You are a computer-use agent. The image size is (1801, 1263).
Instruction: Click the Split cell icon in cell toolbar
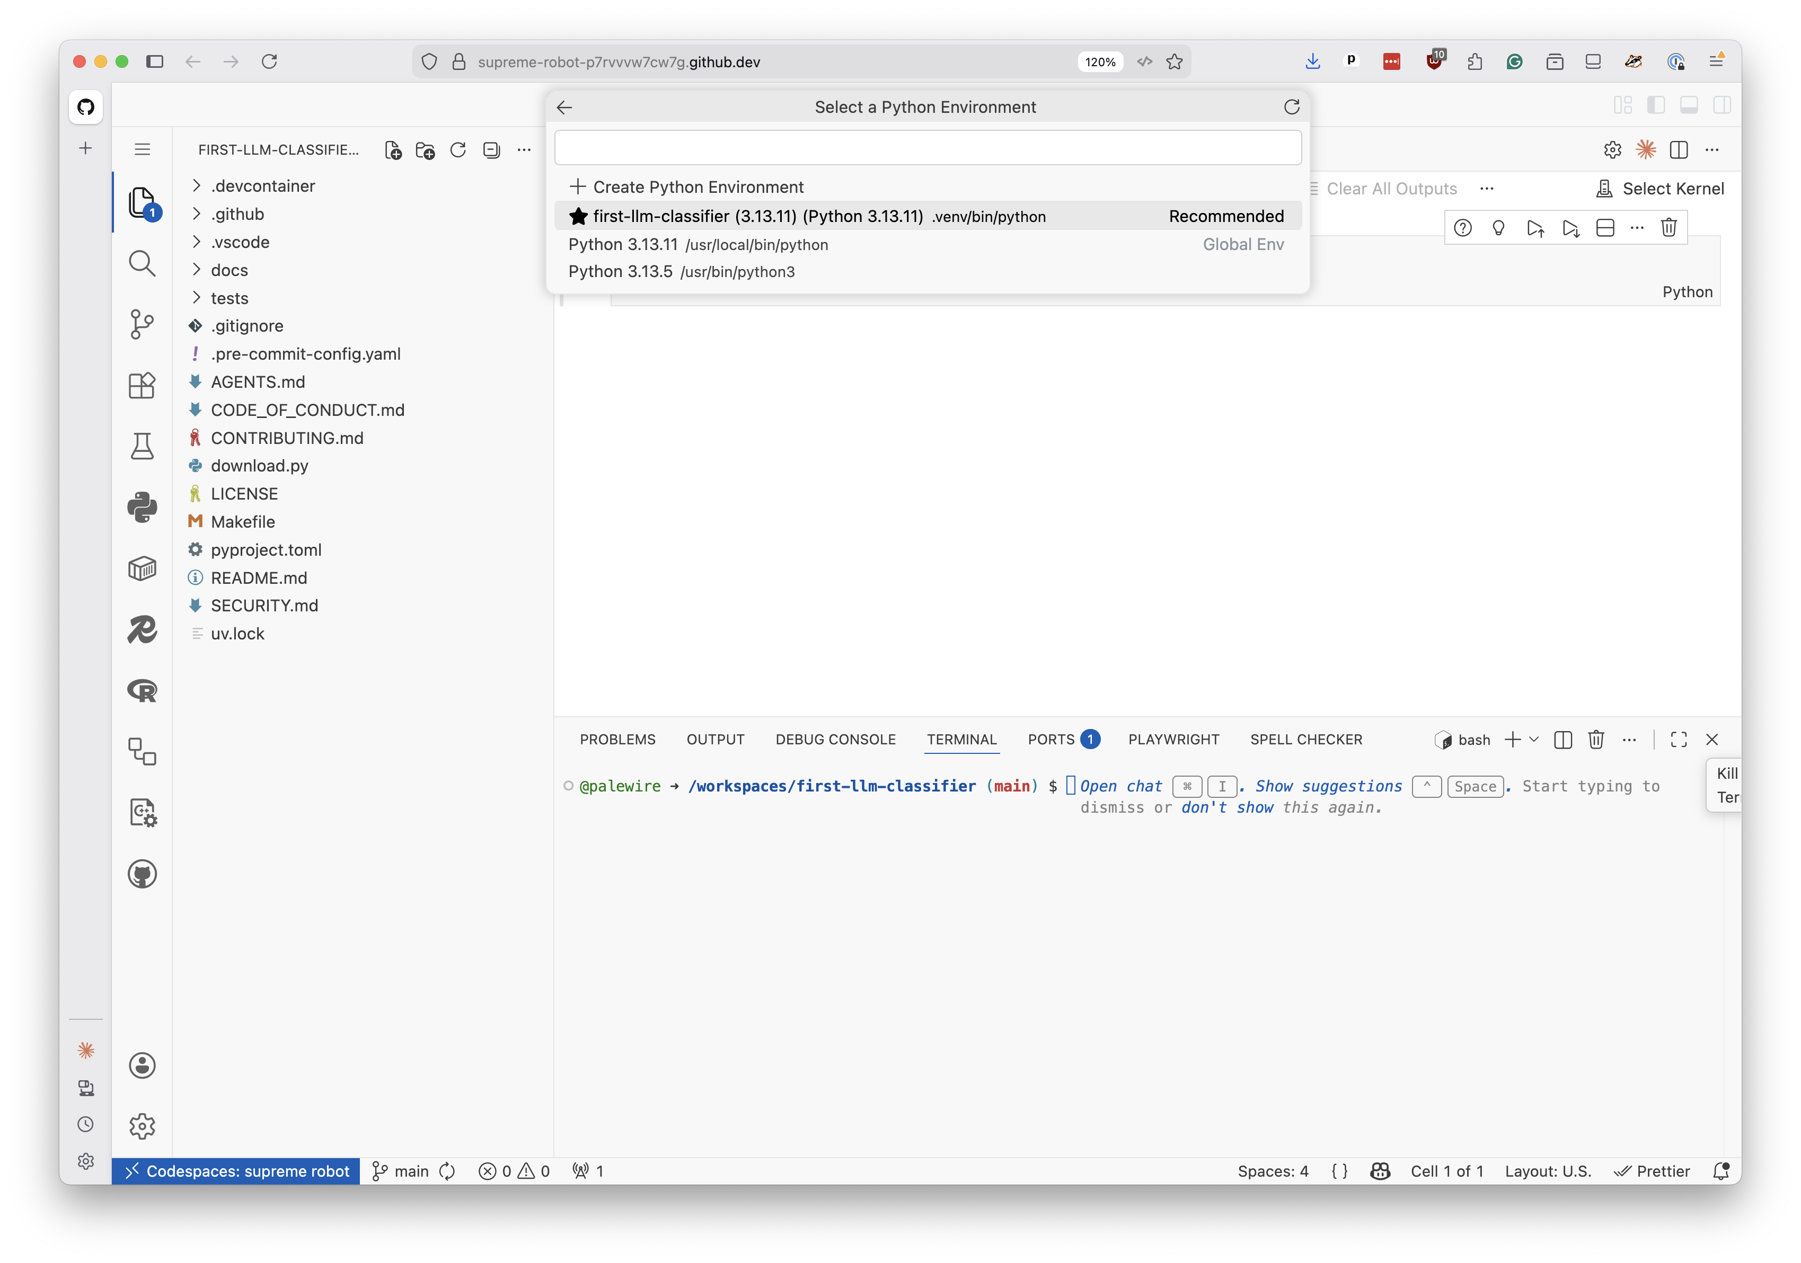pos(1604,227)
